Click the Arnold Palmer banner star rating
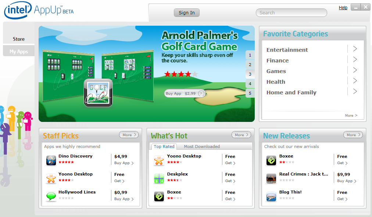This screenshot has height=217, width=372. pyautogui.click(x=181, y=74)
